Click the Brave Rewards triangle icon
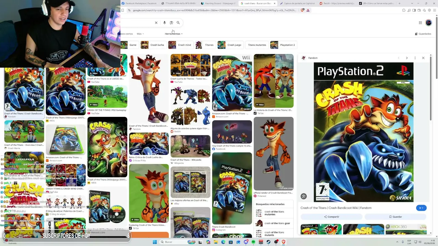This screenshot has height=246, width=438. point(308,10)
